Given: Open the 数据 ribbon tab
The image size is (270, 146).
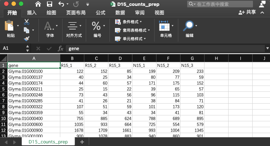Looking at the screenshot, I should coord(120,13).
